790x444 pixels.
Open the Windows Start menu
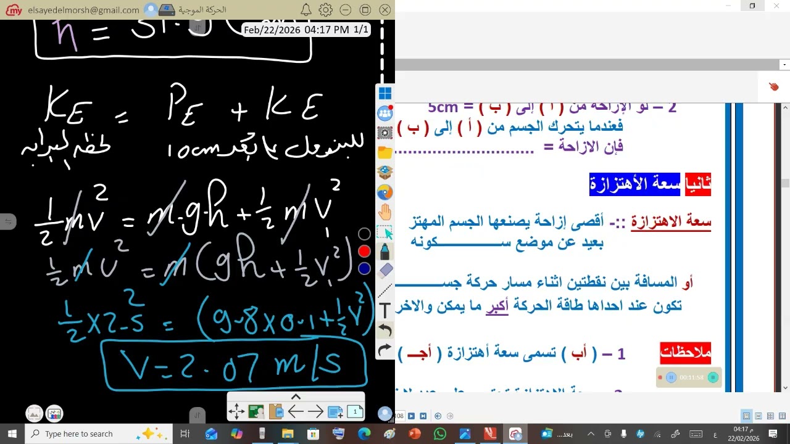point(12,434)
